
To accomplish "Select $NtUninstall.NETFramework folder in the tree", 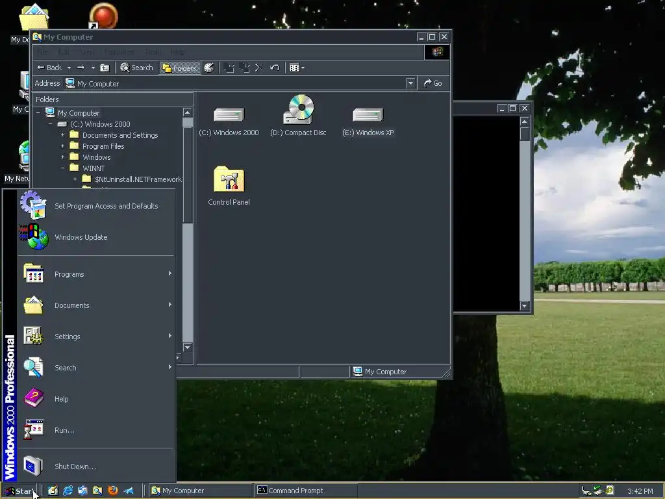I will pyautogui.click(x=138, y=179).
